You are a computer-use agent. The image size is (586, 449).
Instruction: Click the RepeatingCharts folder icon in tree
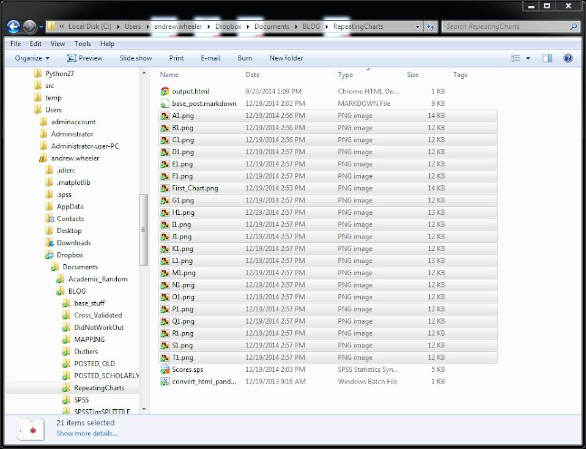tap(66, 388)
